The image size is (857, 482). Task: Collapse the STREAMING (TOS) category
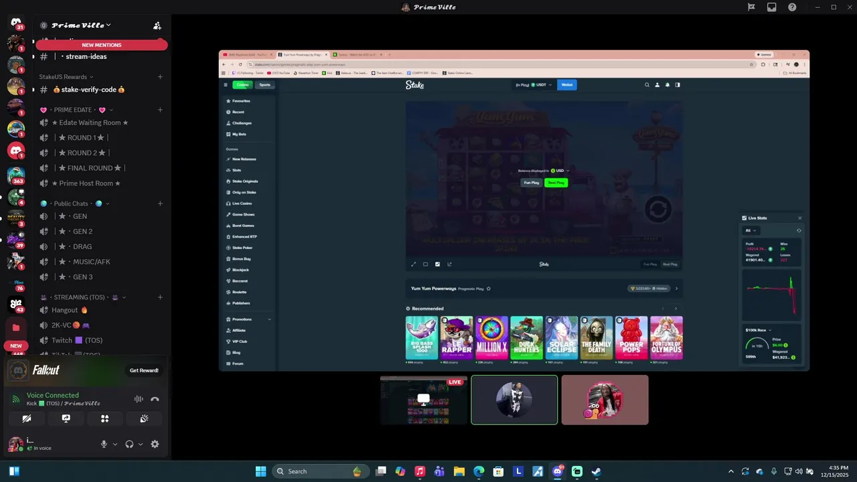[x=83, y=297]
